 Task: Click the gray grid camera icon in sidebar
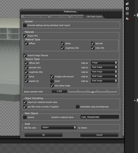click(127, 13)
